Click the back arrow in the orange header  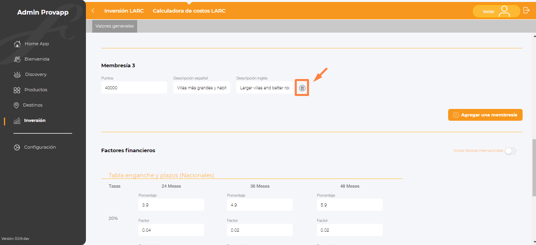pos(93,11)
